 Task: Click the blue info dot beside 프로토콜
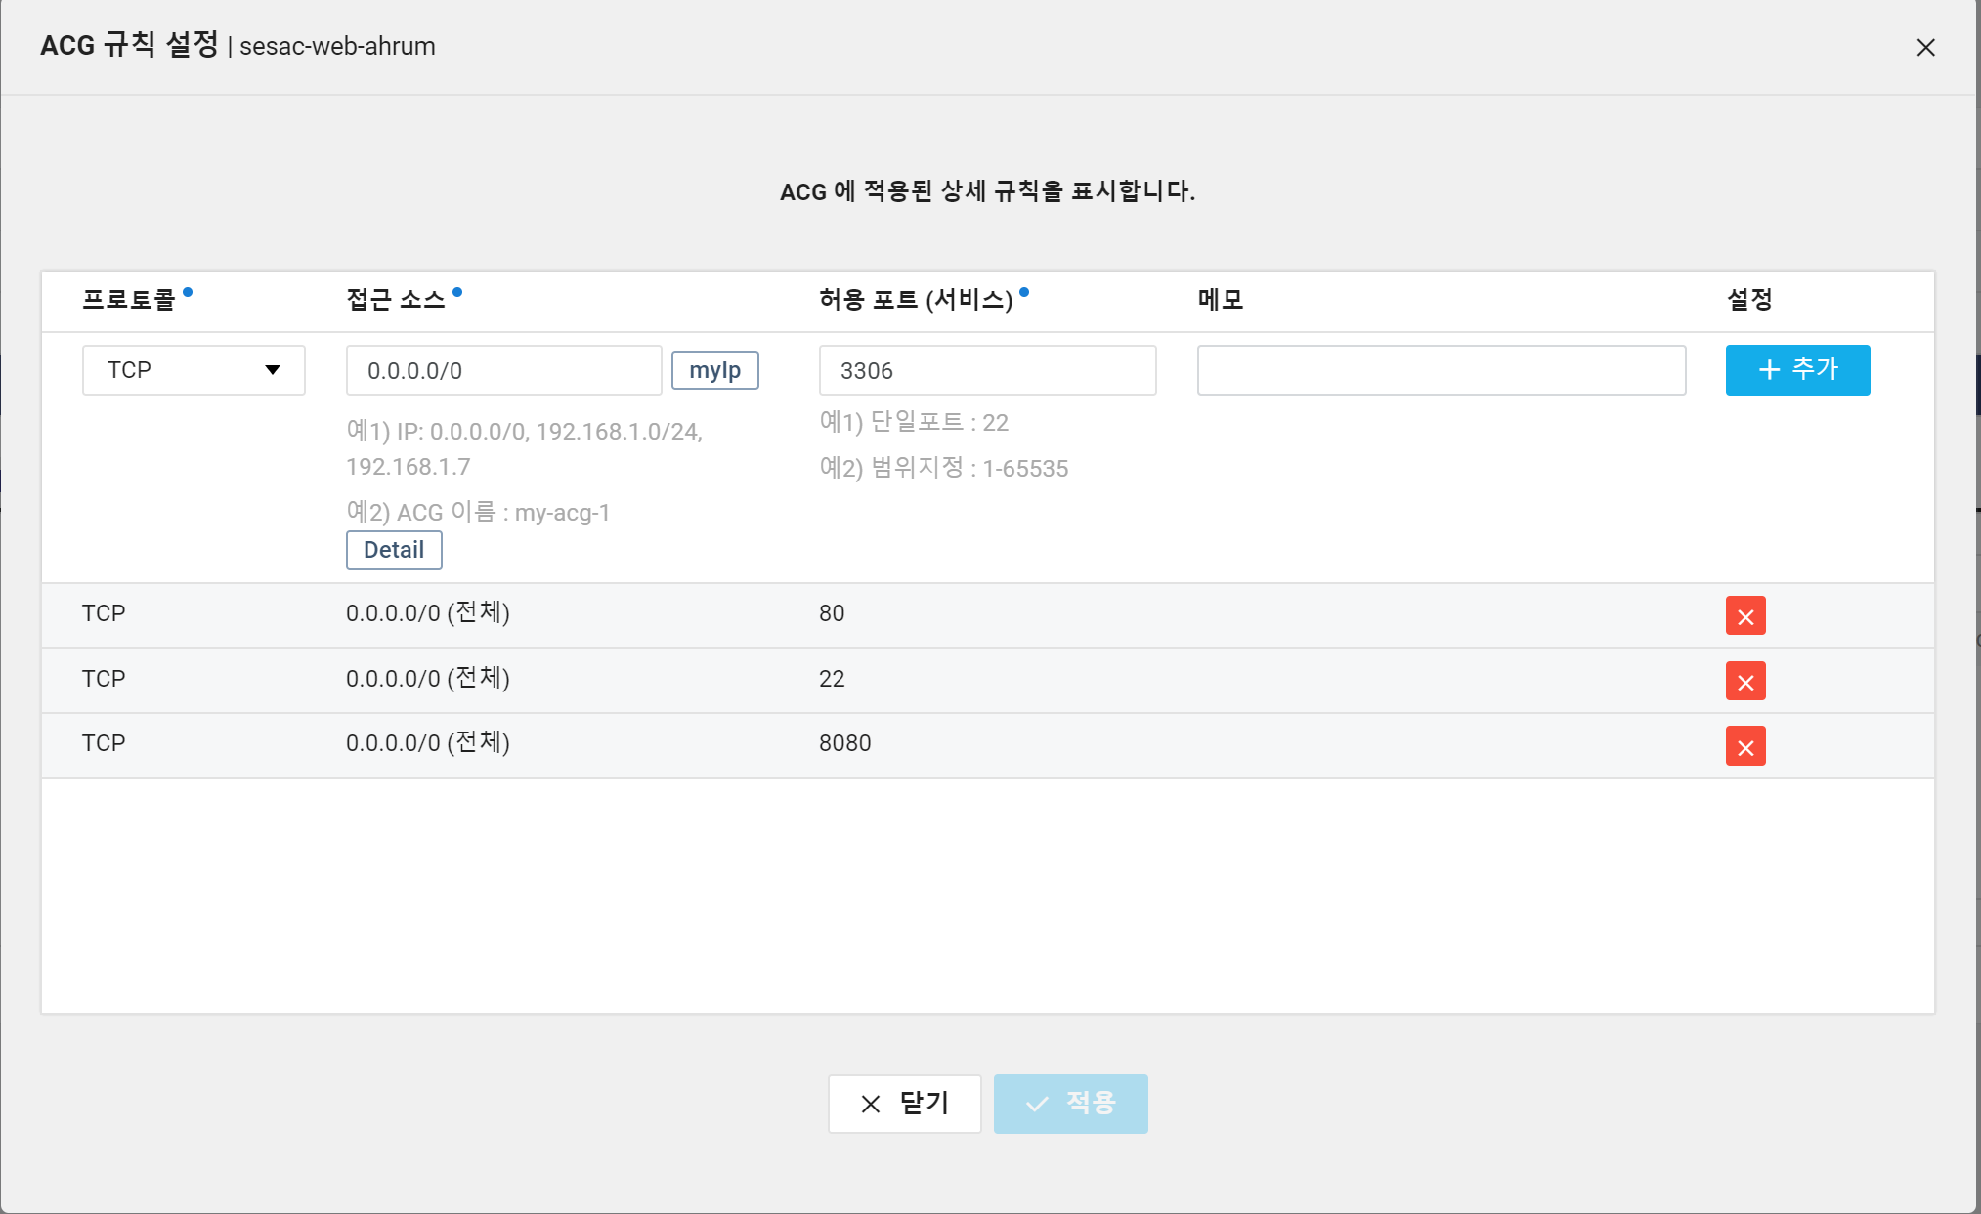tap(188, 291)
